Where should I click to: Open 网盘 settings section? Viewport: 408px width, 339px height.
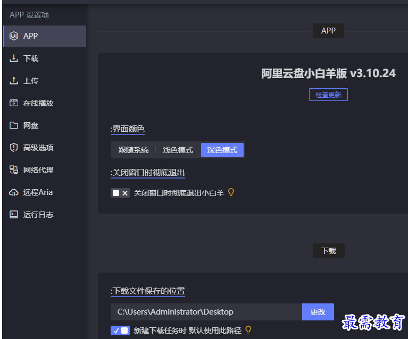pos(45,125)
